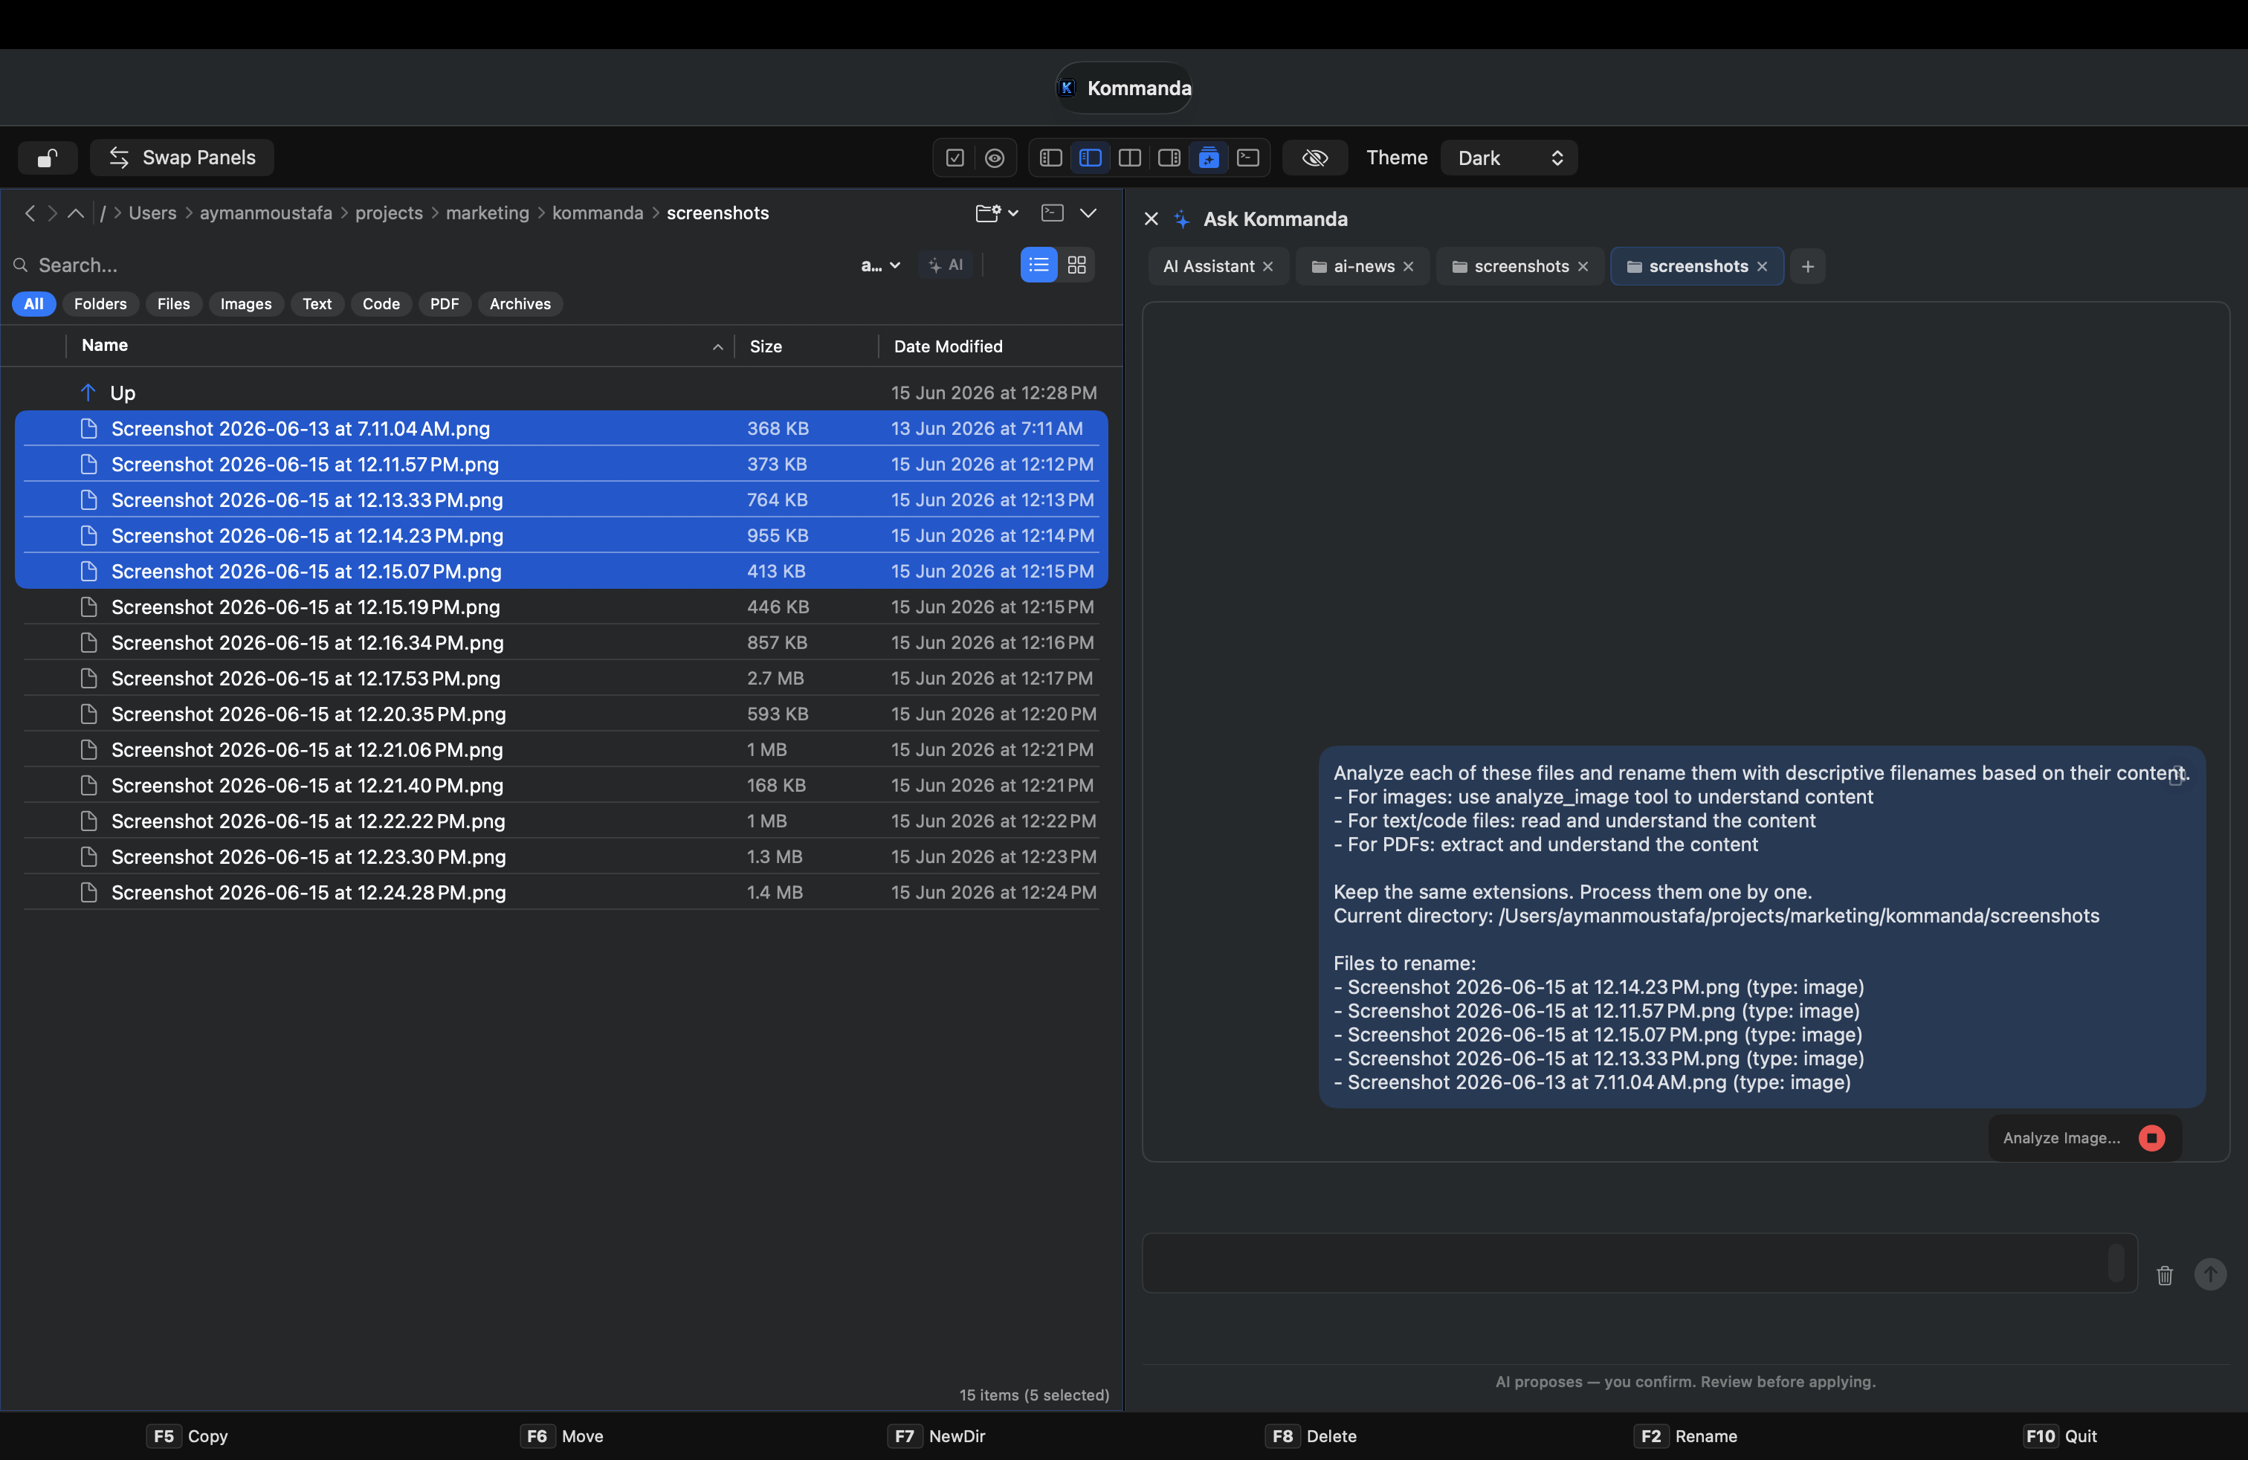Toggle the AI search sparkle button

point(946,265)
